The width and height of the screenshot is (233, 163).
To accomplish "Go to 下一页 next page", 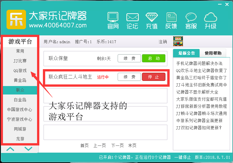I will tap(117, 145).
